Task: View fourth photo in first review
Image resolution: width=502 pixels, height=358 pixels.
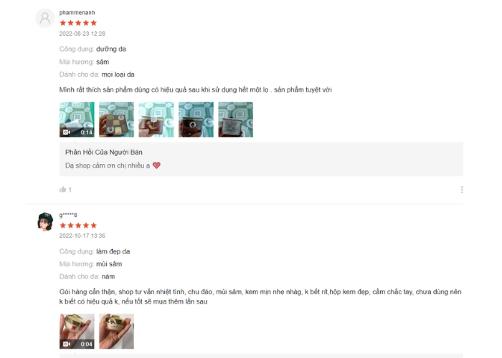Action: [x=196, y=120]
